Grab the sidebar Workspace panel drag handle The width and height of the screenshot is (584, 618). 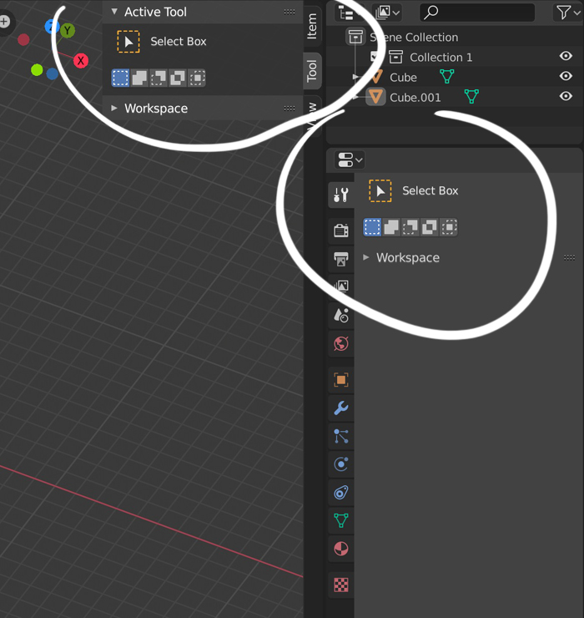289,109
